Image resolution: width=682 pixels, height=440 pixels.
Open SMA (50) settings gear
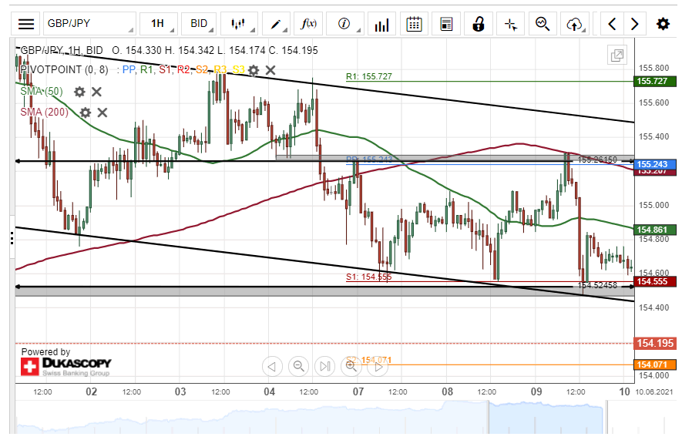(79, 92)
